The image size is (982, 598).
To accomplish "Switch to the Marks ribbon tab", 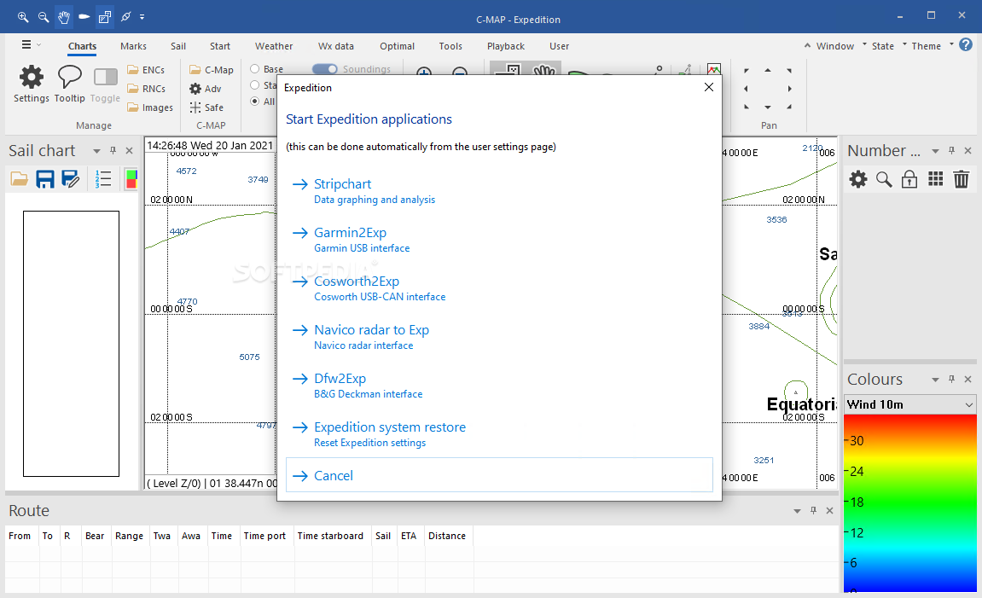I will tap(133, 46).
